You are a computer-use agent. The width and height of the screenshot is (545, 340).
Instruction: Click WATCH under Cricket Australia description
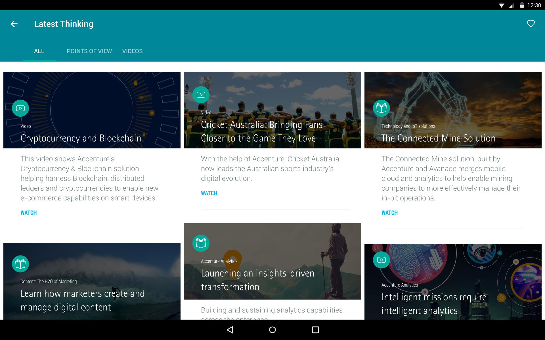[x=209, y=193]
